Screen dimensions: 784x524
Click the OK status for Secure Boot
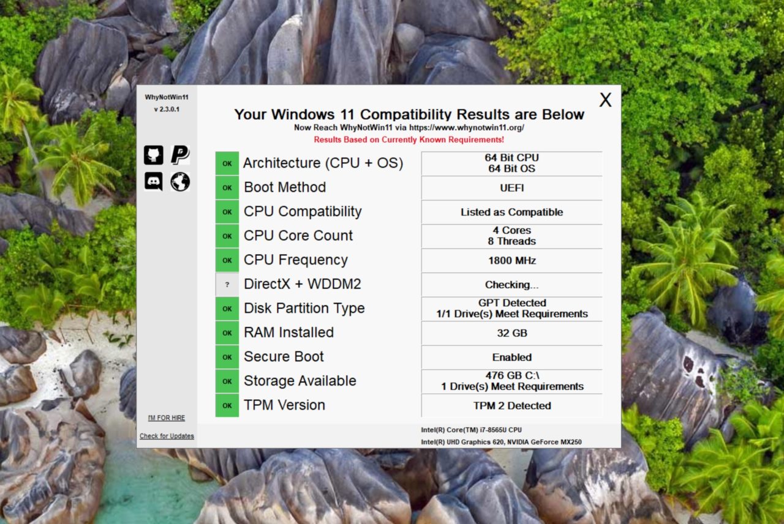pos(227,357)
